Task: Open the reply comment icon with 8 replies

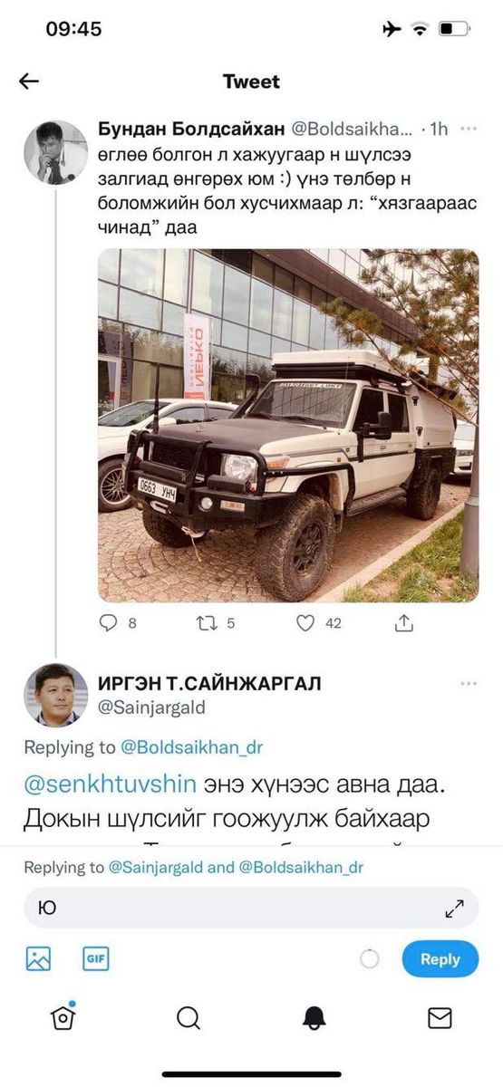Action: click(108, 623)
